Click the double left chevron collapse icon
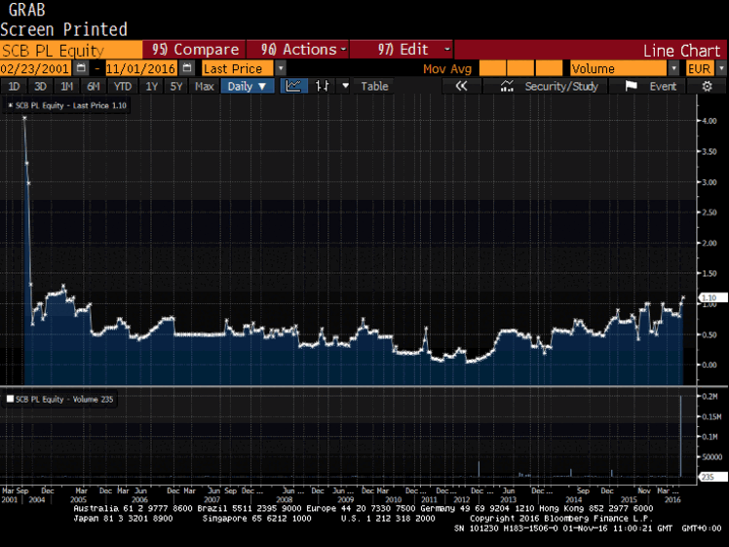 (x=462, y=86)
